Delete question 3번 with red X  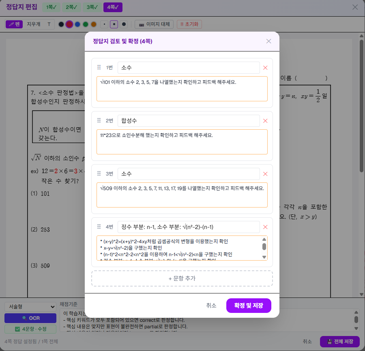(x=265, y=174)
